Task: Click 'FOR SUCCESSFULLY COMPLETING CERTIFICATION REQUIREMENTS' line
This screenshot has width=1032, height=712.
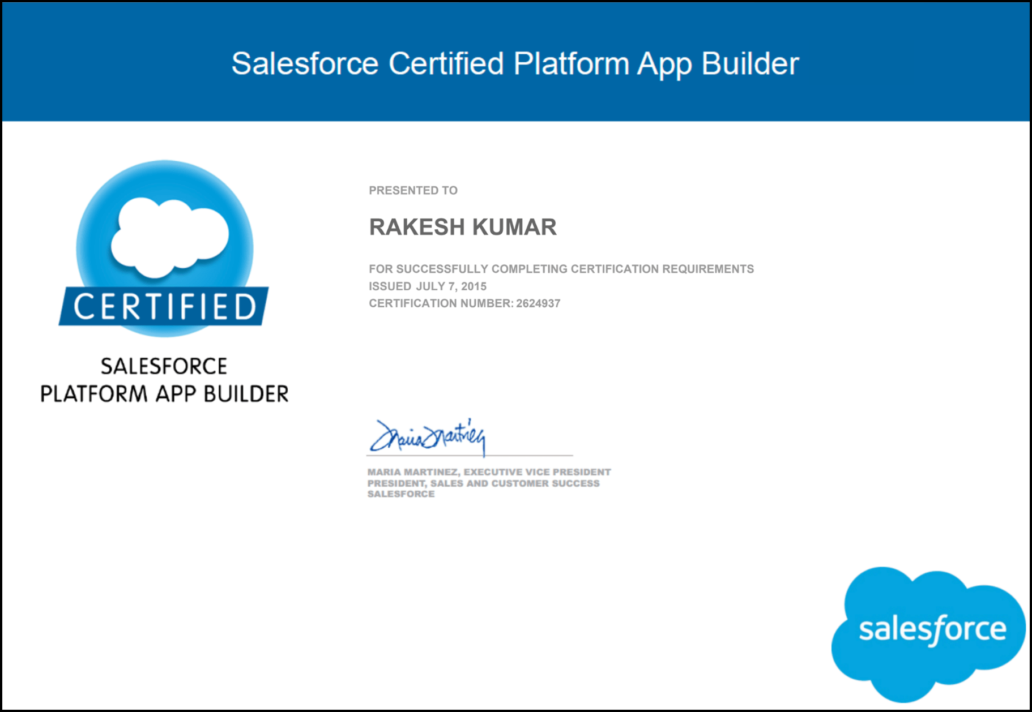Action: (x=561, y=269)
